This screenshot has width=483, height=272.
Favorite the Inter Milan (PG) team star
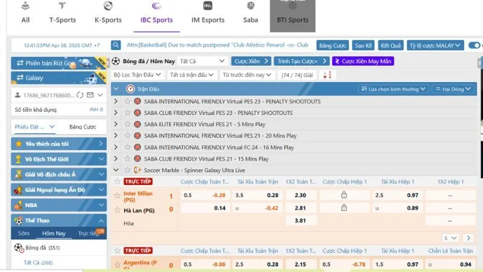click(x=117, y=195)
